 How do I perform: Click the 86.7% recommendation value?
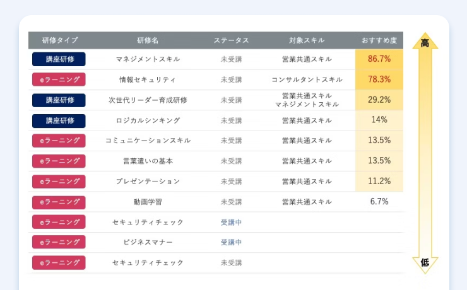pyautogui.click(x=379, y=59)
